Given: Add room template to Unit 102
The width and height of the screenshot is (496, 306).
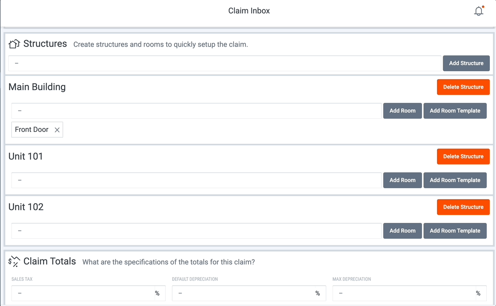Looking at the screenshot, I should 455,230.
